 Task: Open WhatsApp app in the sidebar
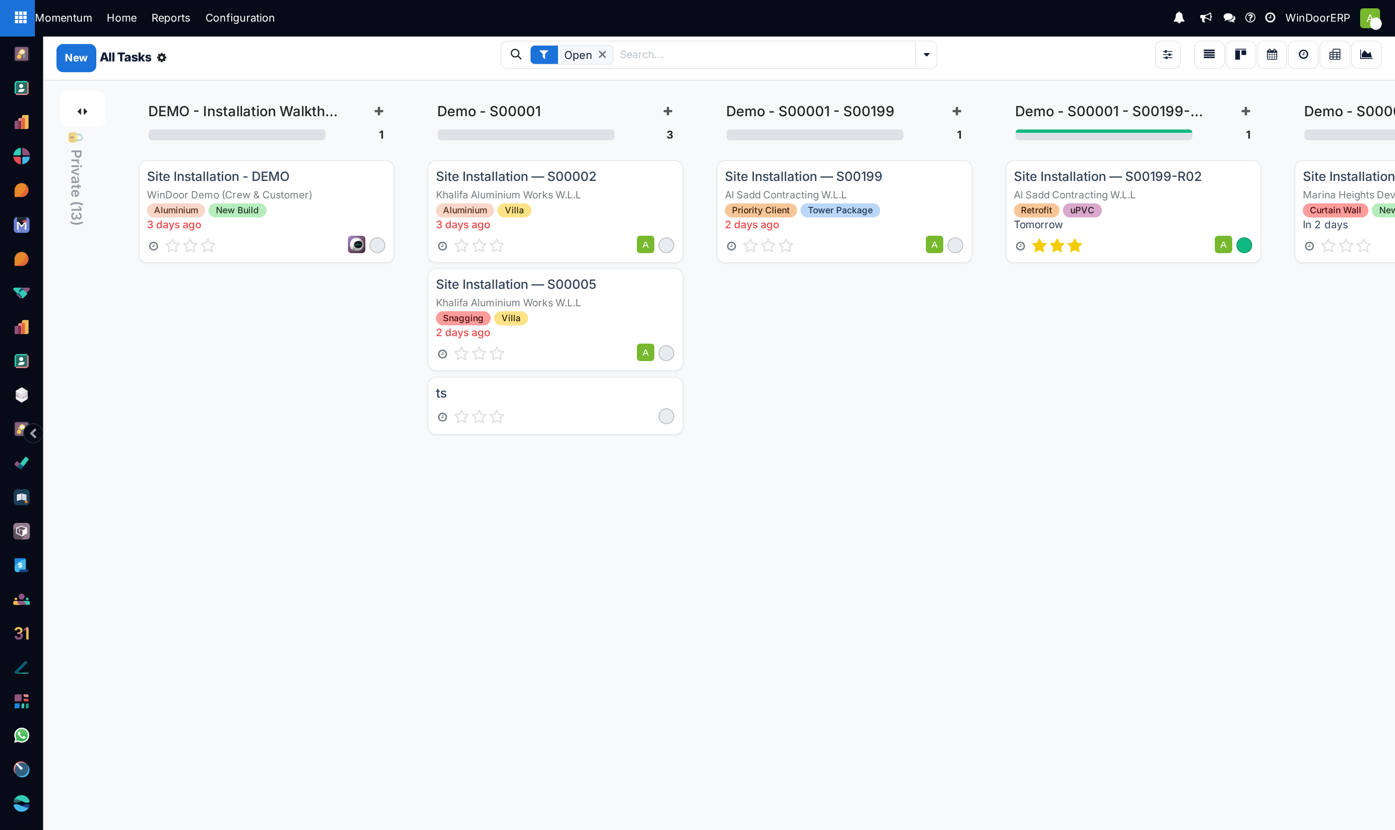tap(21, 735)
